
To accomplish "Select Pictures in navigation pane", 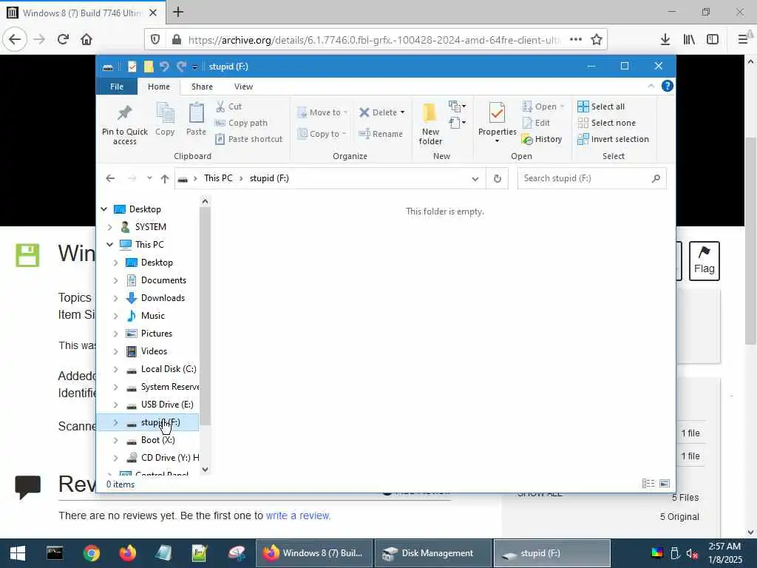I will pyautogui.click(x=157, y=334).
